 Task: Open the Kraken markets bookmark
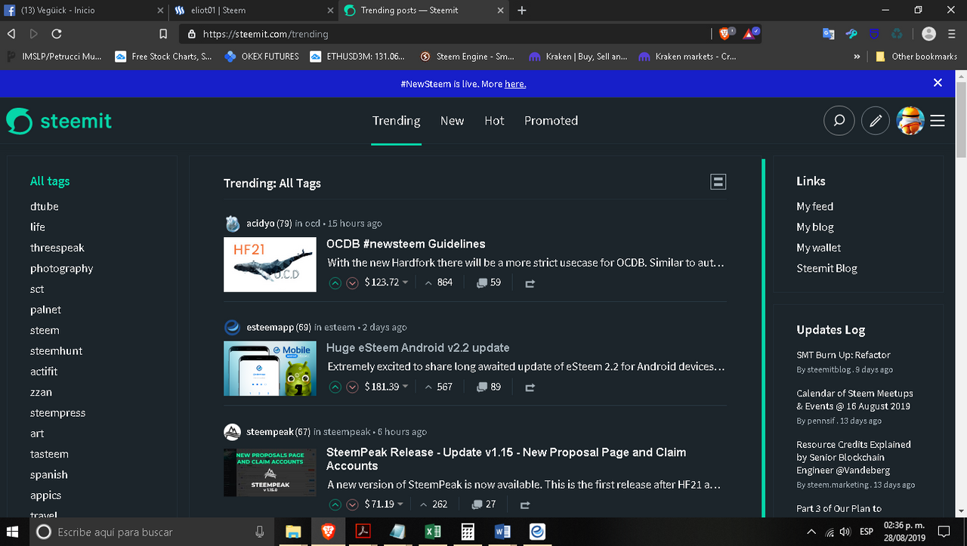(687, 57)
